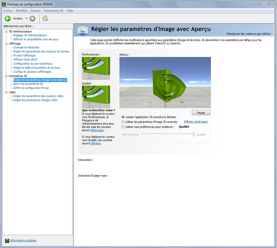The height and width of the screenshot is (248, 277).
Task: Click the NVIDIA title bar icon
Action: [x=4, y=4]
